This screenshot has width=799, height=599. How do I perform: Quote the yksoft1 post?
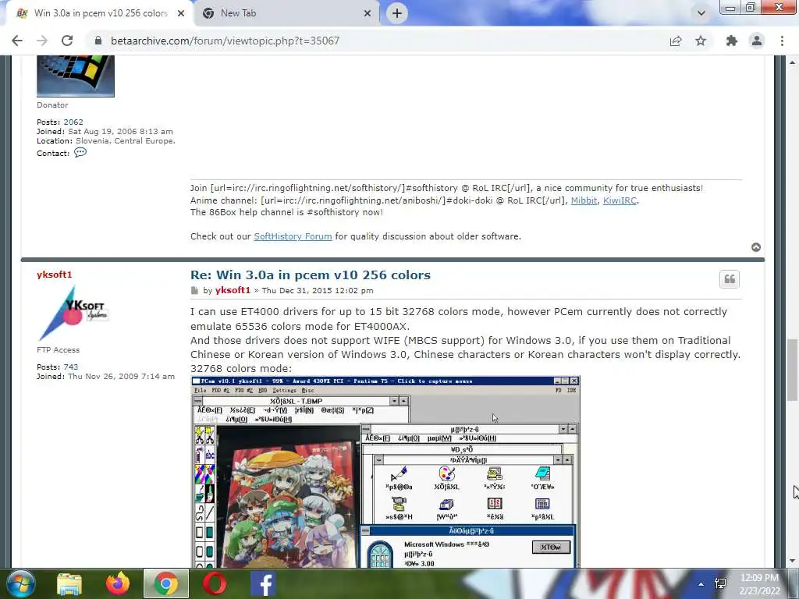(x=730, y=279)
